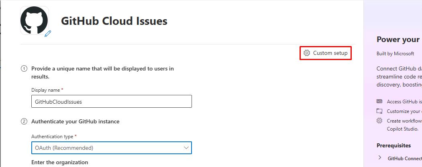Click the GitHub Connector prerequisite label
The image size is (422, 167).
pyautogui.click(x=405, y=159)
